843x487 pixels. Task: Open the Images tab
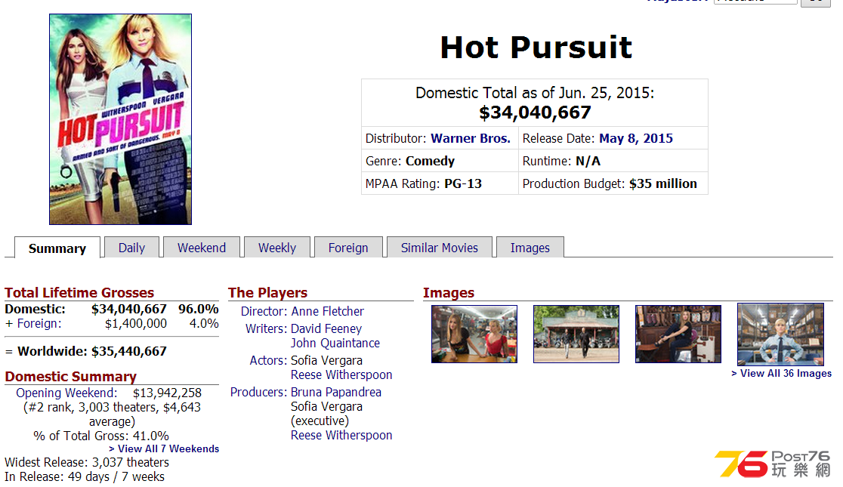click(x=530, y=248)
